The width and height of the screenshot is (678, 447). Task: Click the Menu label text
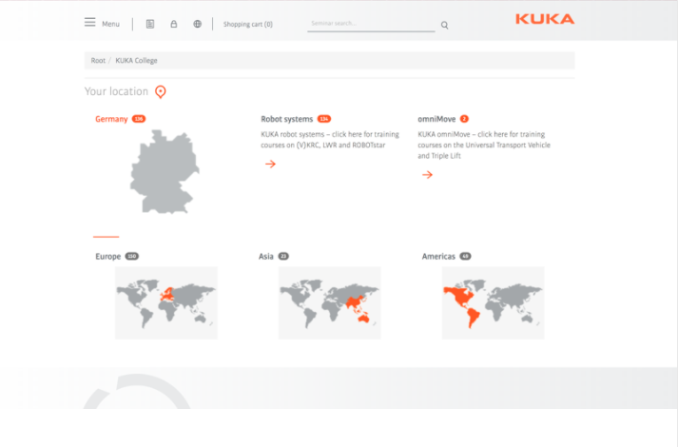110,24
